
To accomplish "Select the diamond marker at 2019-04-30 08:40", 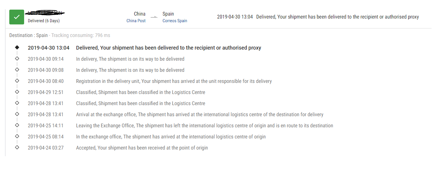I will (x=17, y=81).
